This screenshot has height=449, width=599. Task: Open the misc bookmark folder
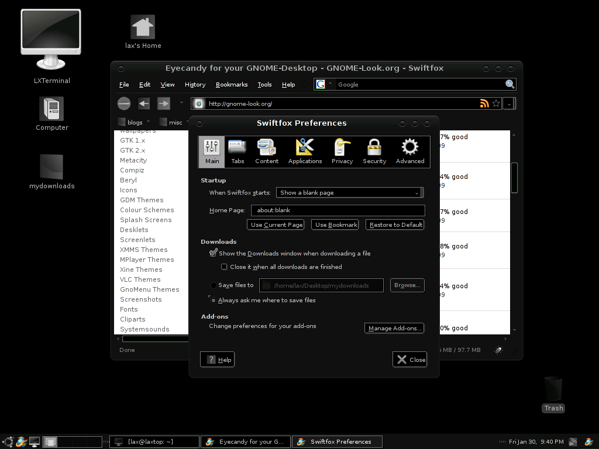[174, 122]
